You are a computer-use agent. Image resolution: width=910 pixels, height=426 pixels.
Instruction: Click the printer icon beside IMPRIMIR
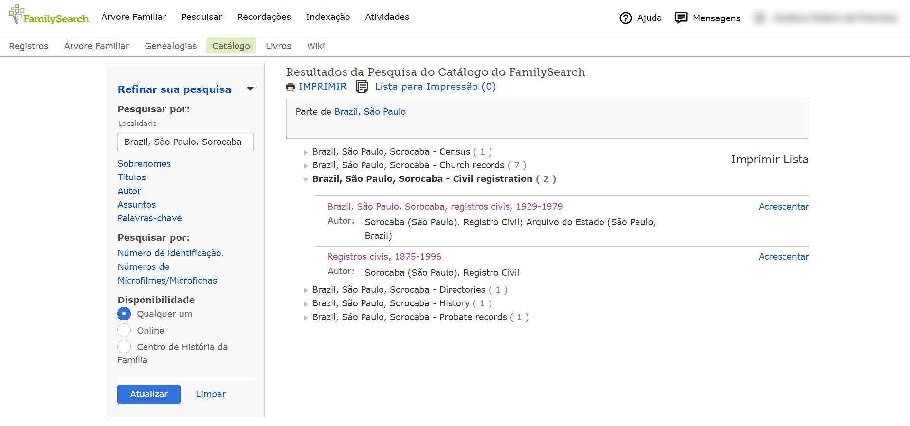coord(291,87)
